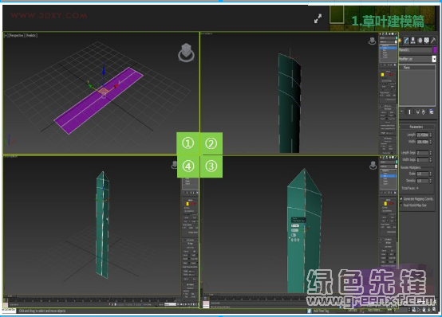Viewport: 442px width, 317px height.
Task: Toggle Show End Result icon
Action: click(x=409, y=112)
